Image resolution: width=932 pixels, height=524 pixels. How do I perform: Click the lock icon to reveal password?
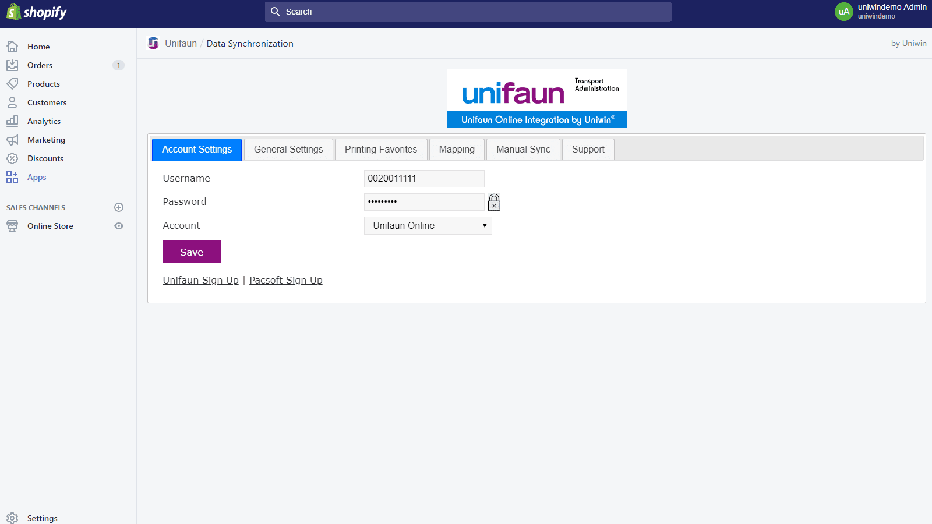pyautogui.click(x=494, y=202)
